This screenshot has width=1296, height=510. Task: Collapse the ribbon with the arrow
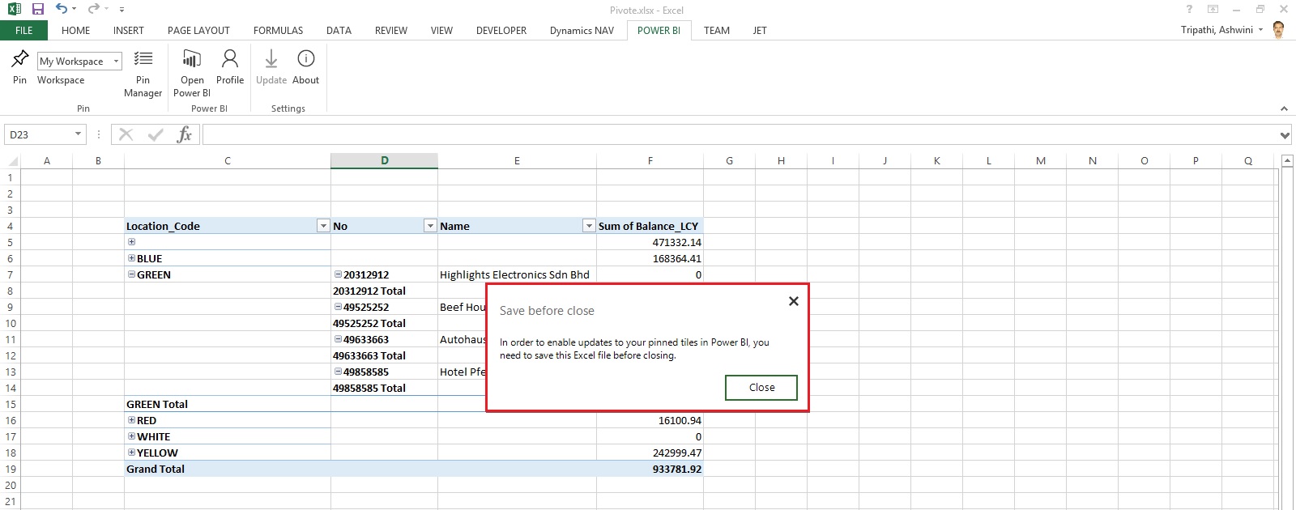[1284, 108]
